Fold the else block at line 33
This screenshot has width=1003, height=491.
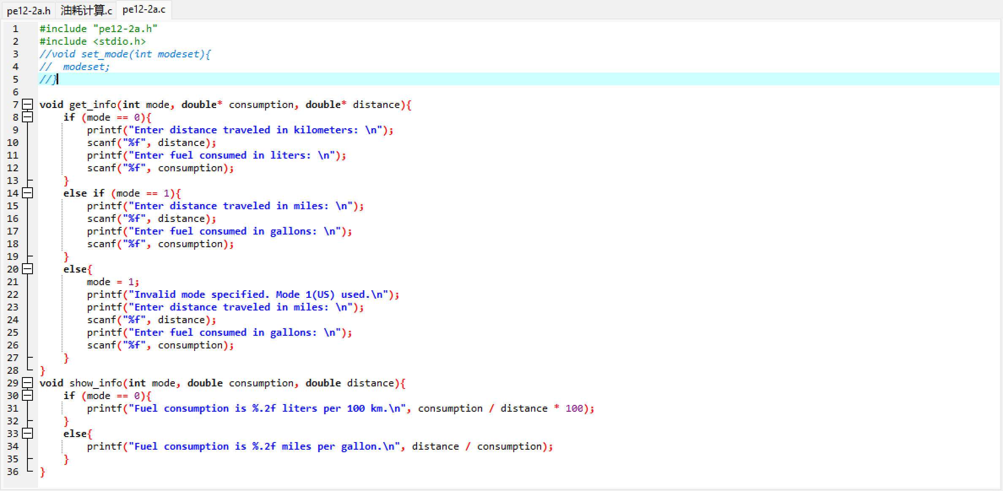[x=27, y=433]
